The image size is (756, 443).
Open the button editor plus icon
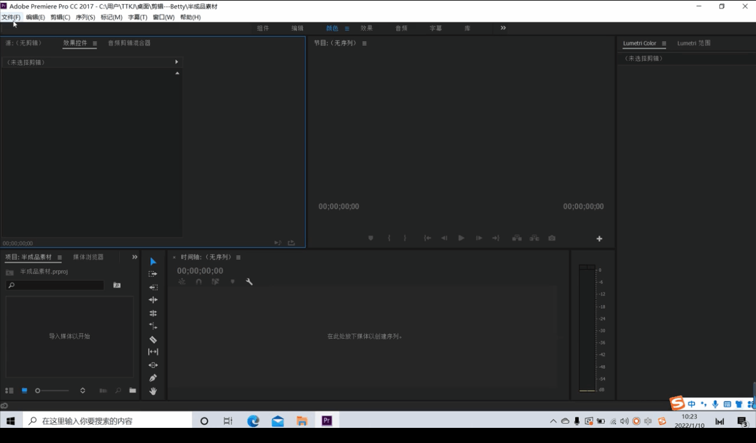click(x=599, y=239)
